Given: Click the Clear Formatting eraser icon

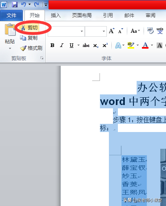Looking at the screenshot, I should tap(151, 31).
